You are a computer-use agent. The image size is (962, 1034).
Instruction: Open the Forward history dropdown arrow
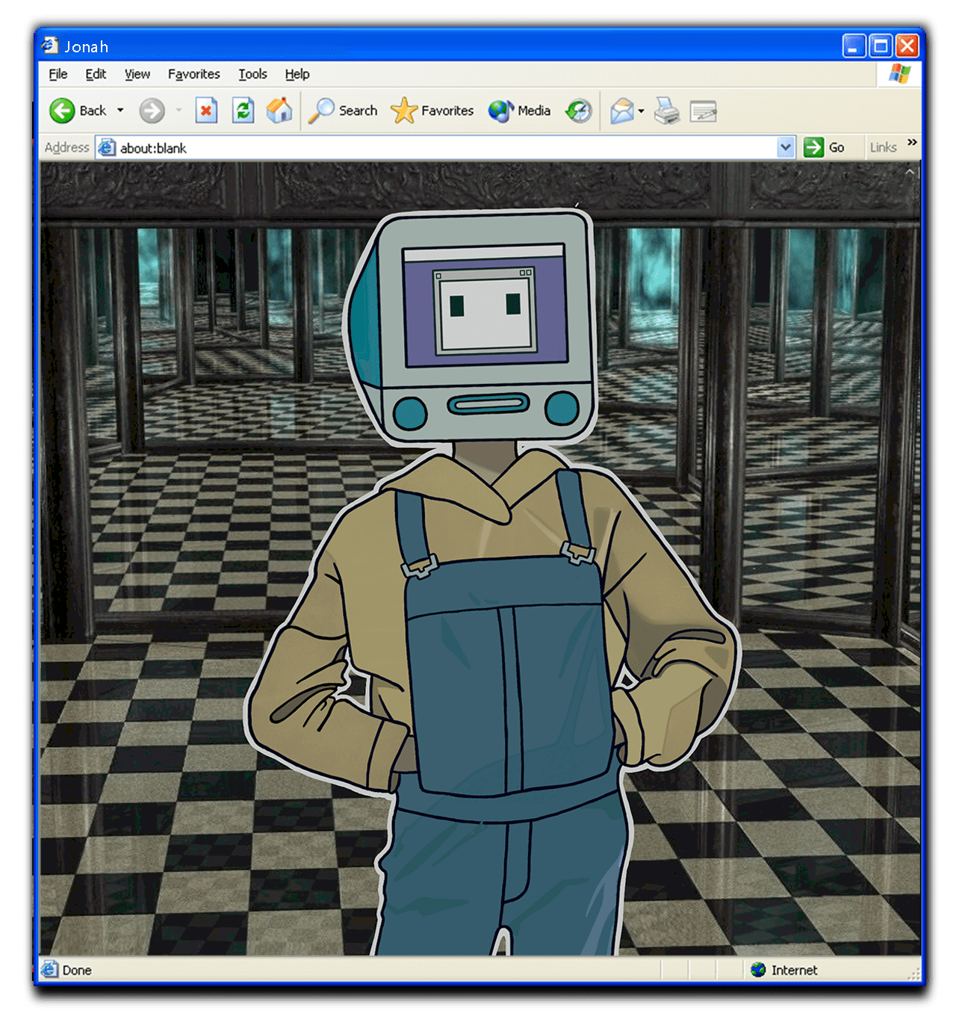click(179, 111)
